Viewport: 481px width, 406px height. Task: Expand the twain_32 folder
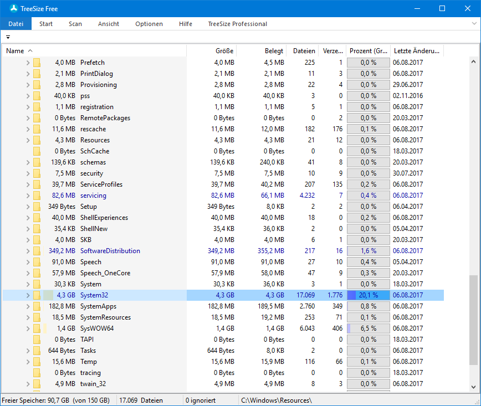[28, 384]
